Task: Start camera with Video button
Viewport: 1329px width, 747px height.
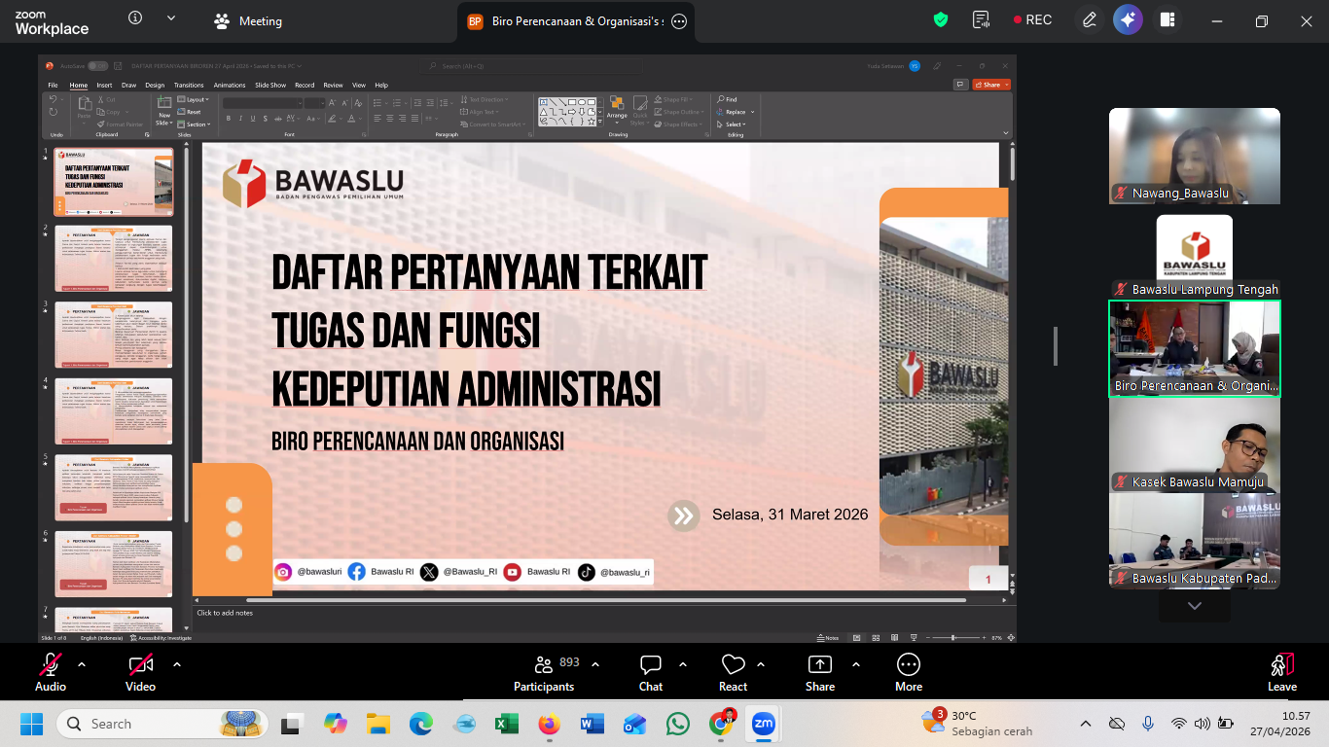Action: tap(140, 672)
